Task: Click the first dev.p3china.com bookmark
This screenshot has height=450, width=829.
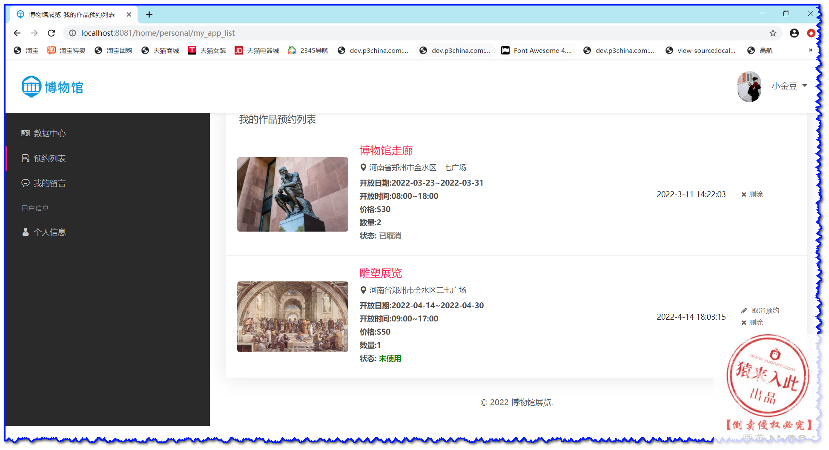Action: coord(373,50)
